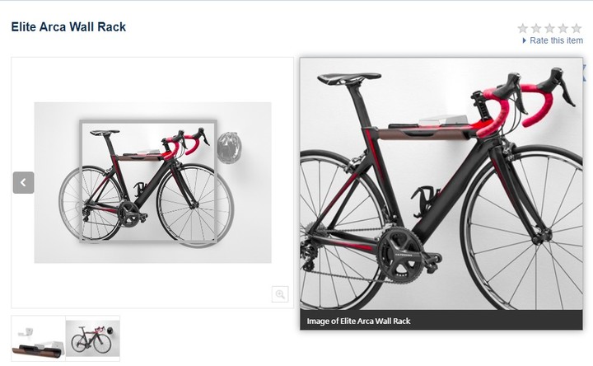Viewport: 593px width, 366px height.
Task: Click the magnifier zoom icon
Action: click(280, 294)
